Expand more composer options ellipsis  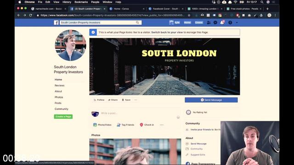click(x=162, y=125)
